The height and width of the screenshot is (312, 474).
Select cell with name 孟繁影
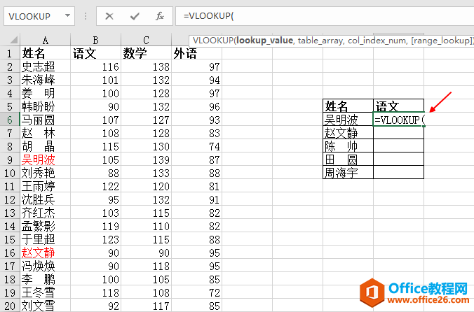click(46, 226)
